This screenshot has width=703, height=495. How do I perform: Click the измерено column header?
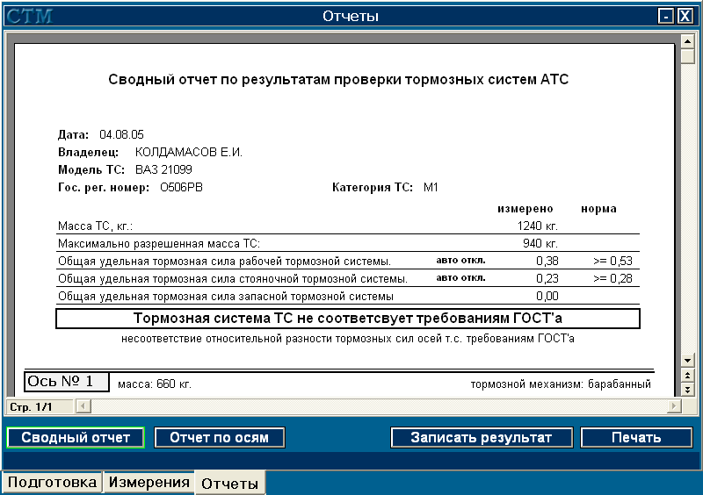click(x=525, y=209)
